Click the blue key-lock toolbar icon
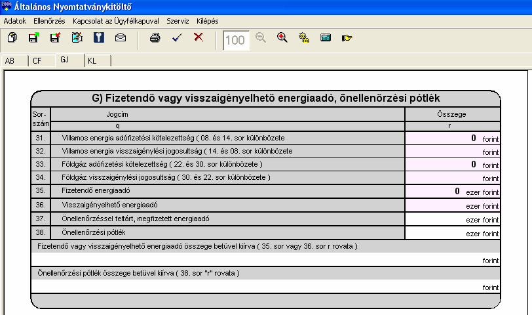 [99, 37]
